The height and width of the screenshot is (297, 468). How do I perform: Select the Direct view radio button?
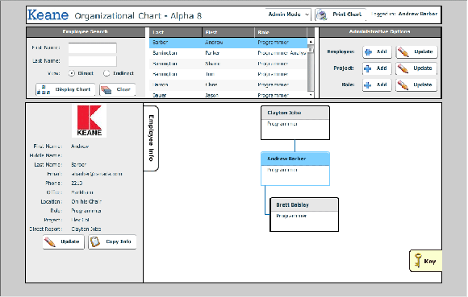[x=72, y=73]
